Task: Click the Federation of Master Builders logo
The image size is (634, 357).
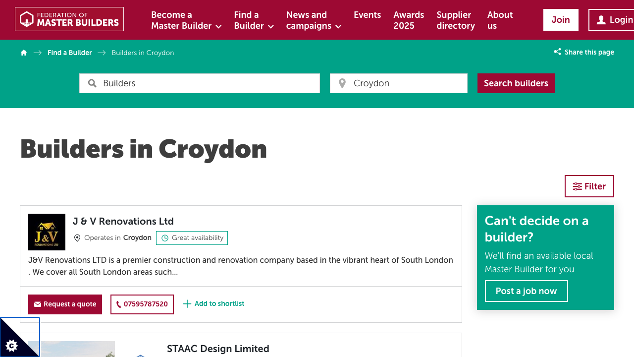Action: 69,19
